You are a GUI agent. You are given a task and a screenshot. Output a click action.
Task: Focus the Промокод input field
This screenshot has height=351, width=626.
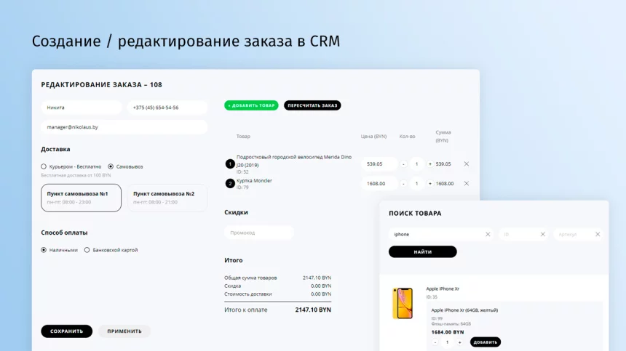click(x=259, y=233)
